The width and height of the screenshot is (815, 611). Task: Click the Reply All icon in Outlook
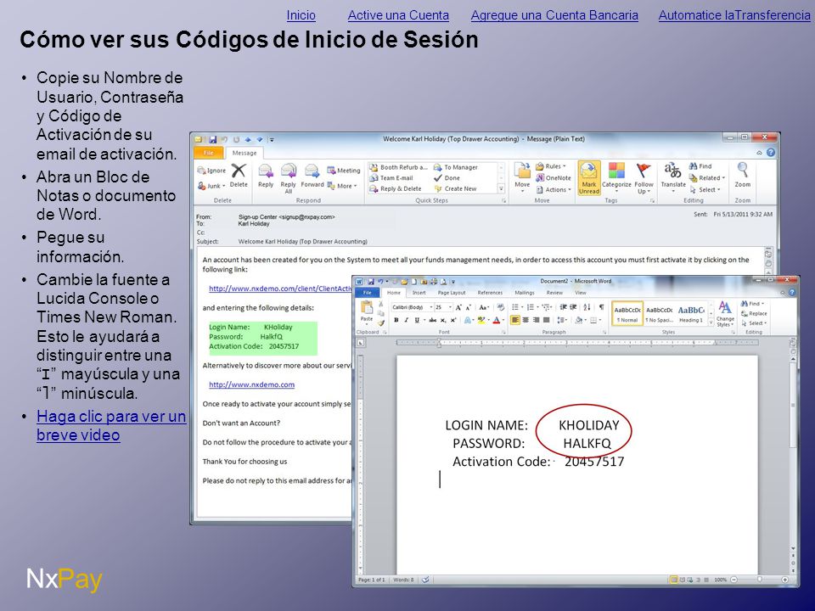[289, 171]
